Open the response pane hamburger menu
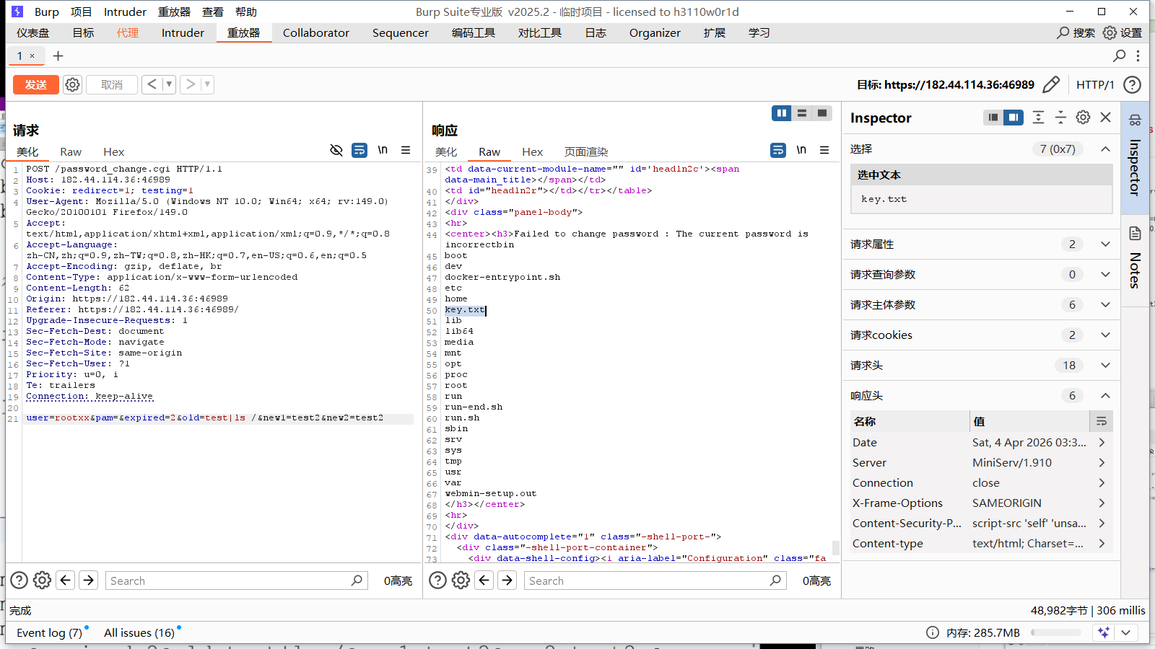Screen dimensions: 1155x649 (824, 150)
